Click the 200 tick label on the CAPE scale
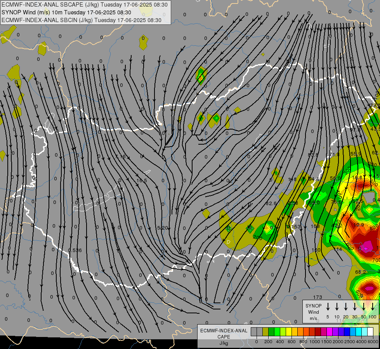The height and width of the screenshot is (349, 380). click(x=268, y=342)
